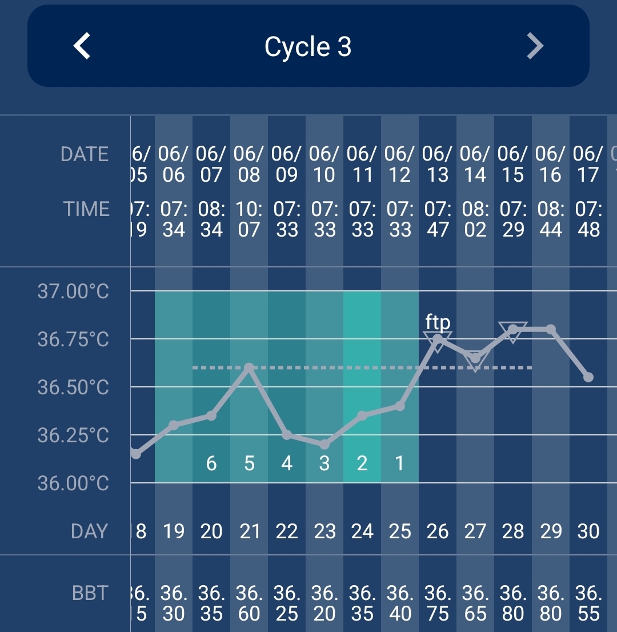Tap the 08:44 time entry
The height and width of the screenshot is (632, 617).
click(x=551, y=219)
